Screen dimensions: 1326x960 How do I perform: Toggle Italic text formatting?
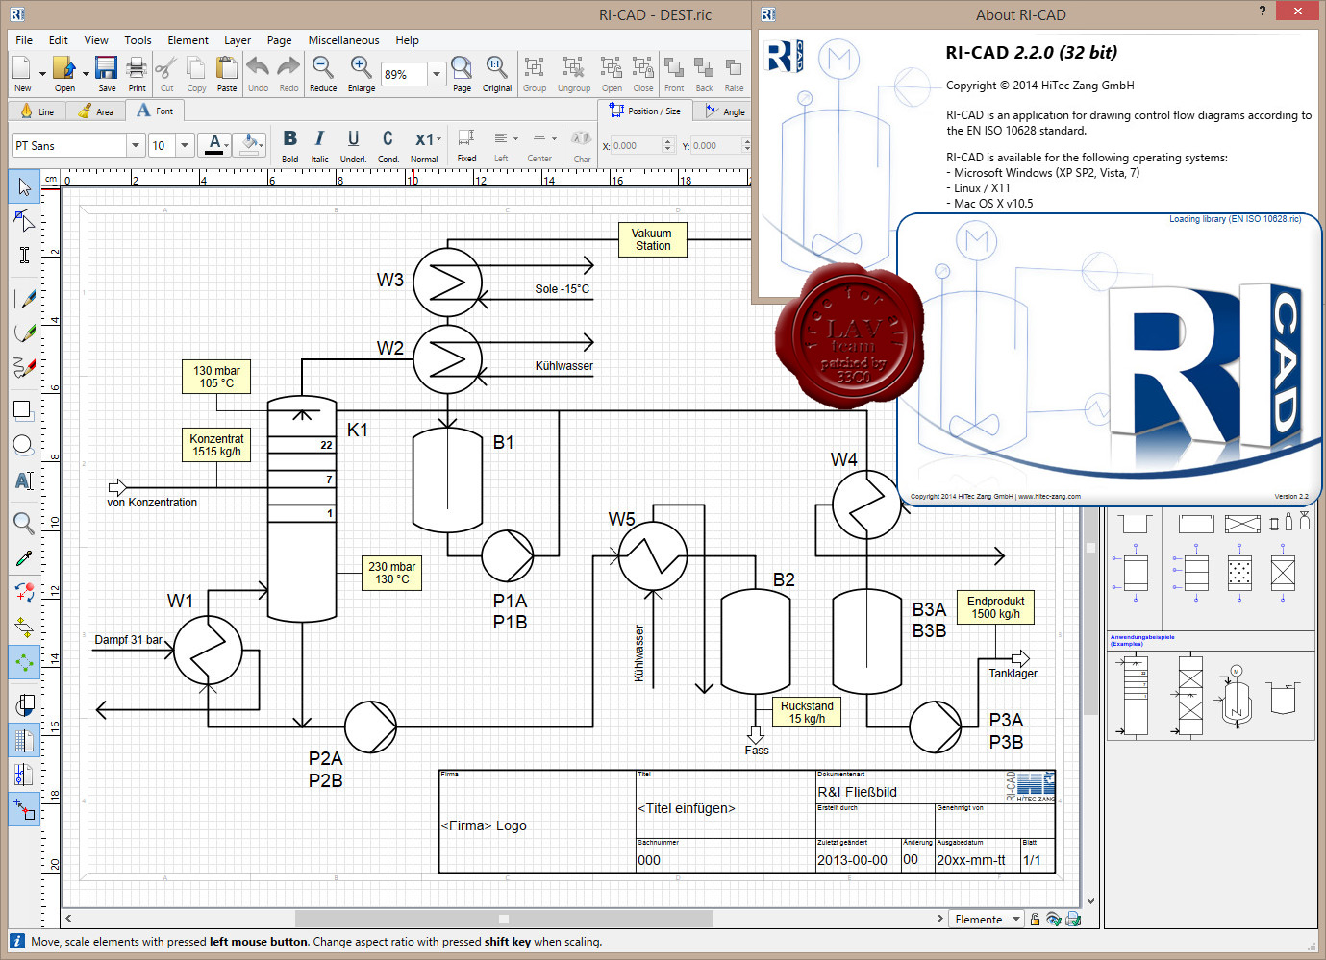[x=319, y=145]
